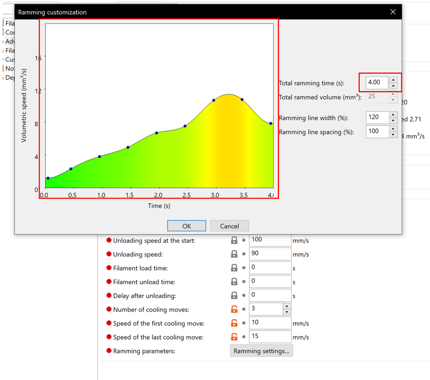Click Unloading speed value field

coord(270,254)
